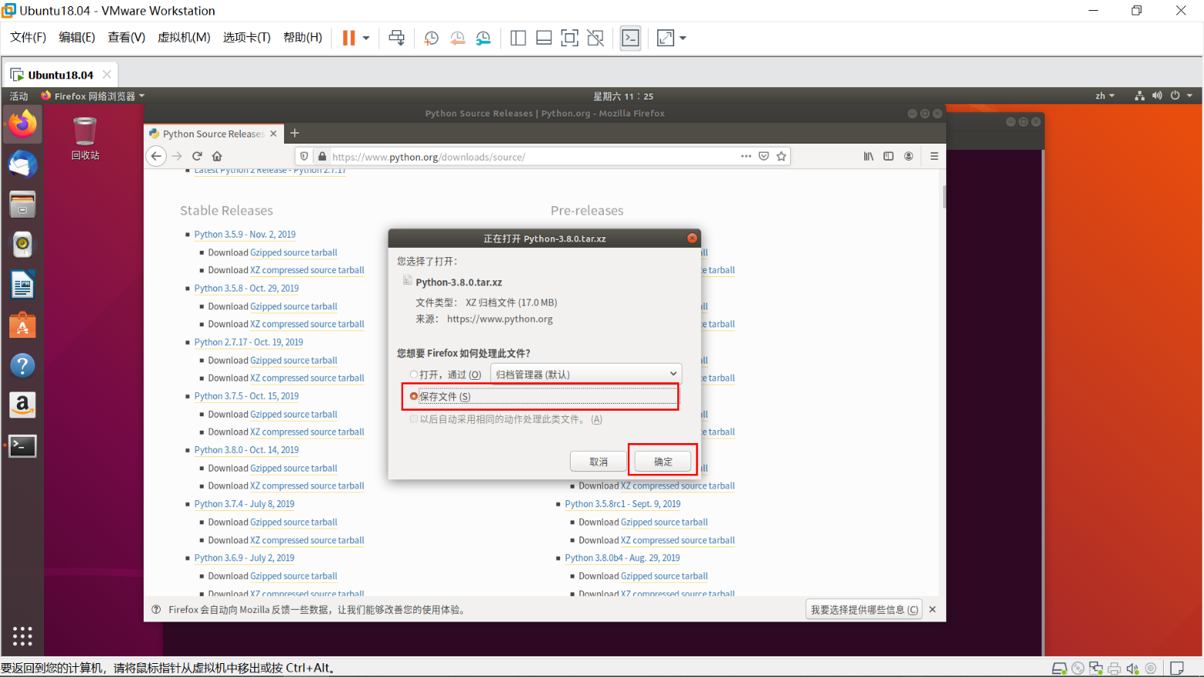Open the Python 3.5.9 - Nov. 2, 2019 link
Screen dimensions: 1204x677
click(x=245, y=234)
